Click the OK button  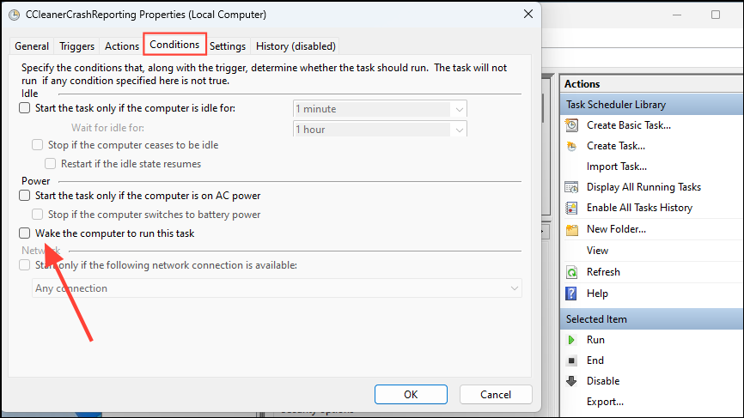coord(411,394)
